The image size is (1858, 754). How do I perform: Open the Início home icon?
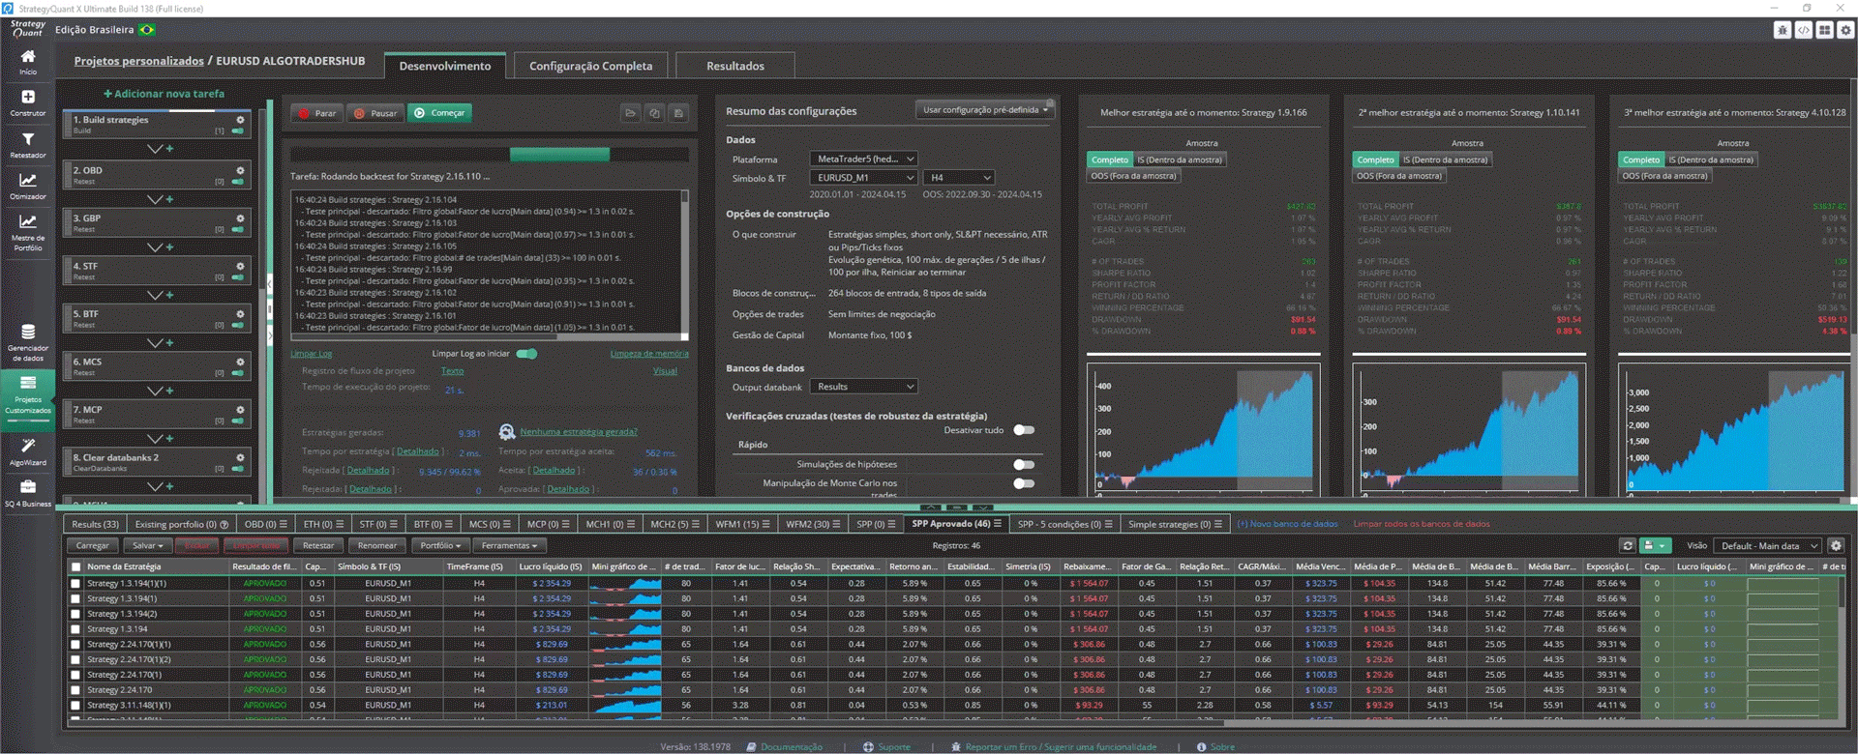tap(28, 57)
